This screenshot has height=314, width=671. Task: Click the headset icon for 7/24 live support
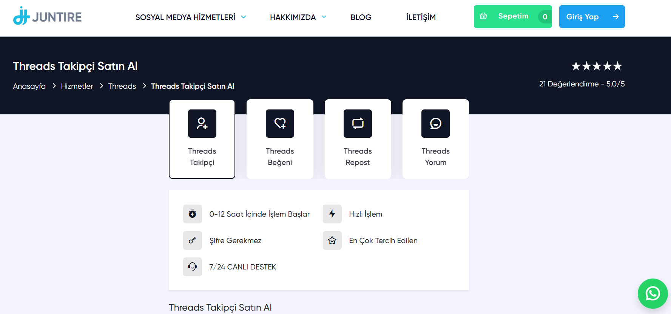tap(193, 267)
